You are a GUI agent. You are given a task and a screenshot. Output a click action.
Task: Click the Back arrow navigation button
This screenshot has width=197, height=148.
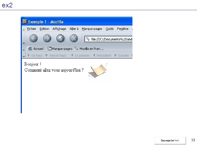point(34,38)
